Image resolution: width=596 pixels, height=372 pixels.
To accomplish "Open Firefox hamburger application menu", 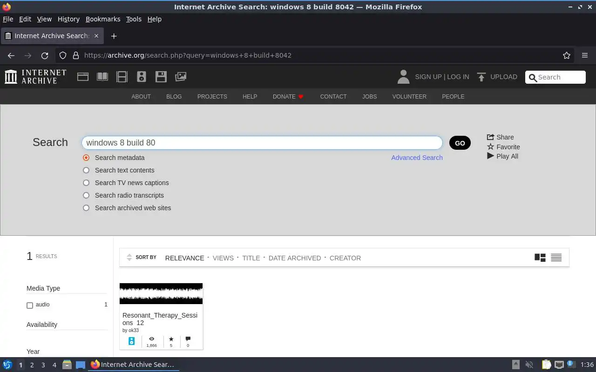I will [x=585, y=55].
